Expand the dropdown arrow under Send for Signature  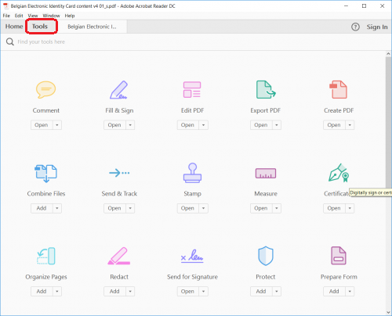203,291
